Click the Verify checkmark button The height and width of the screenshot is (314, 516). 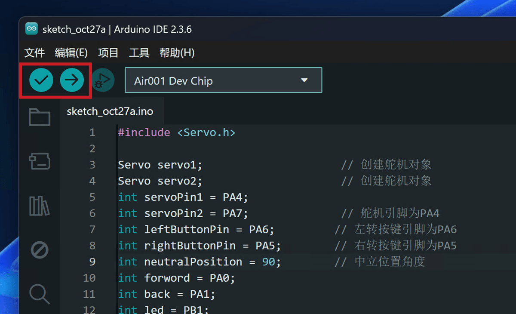pos(41,80)
